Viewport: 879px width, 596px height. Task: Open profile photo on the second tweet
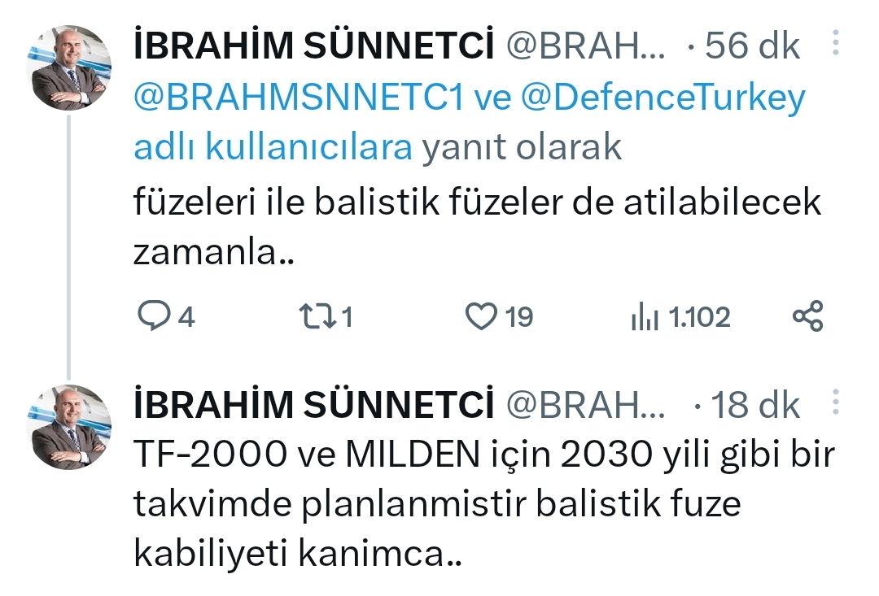[71, 426]
